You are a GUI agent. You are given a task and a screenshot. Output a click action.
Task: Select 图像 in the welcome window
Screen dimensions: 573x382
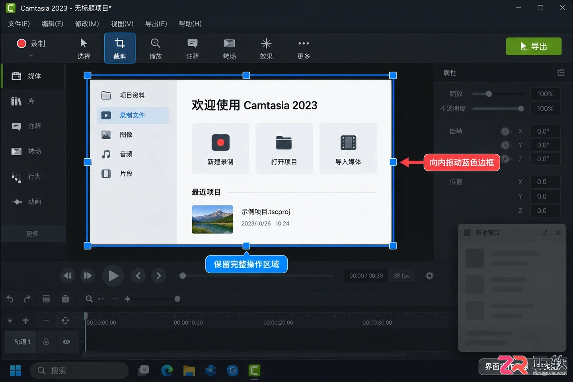click(x=133, y=135)
